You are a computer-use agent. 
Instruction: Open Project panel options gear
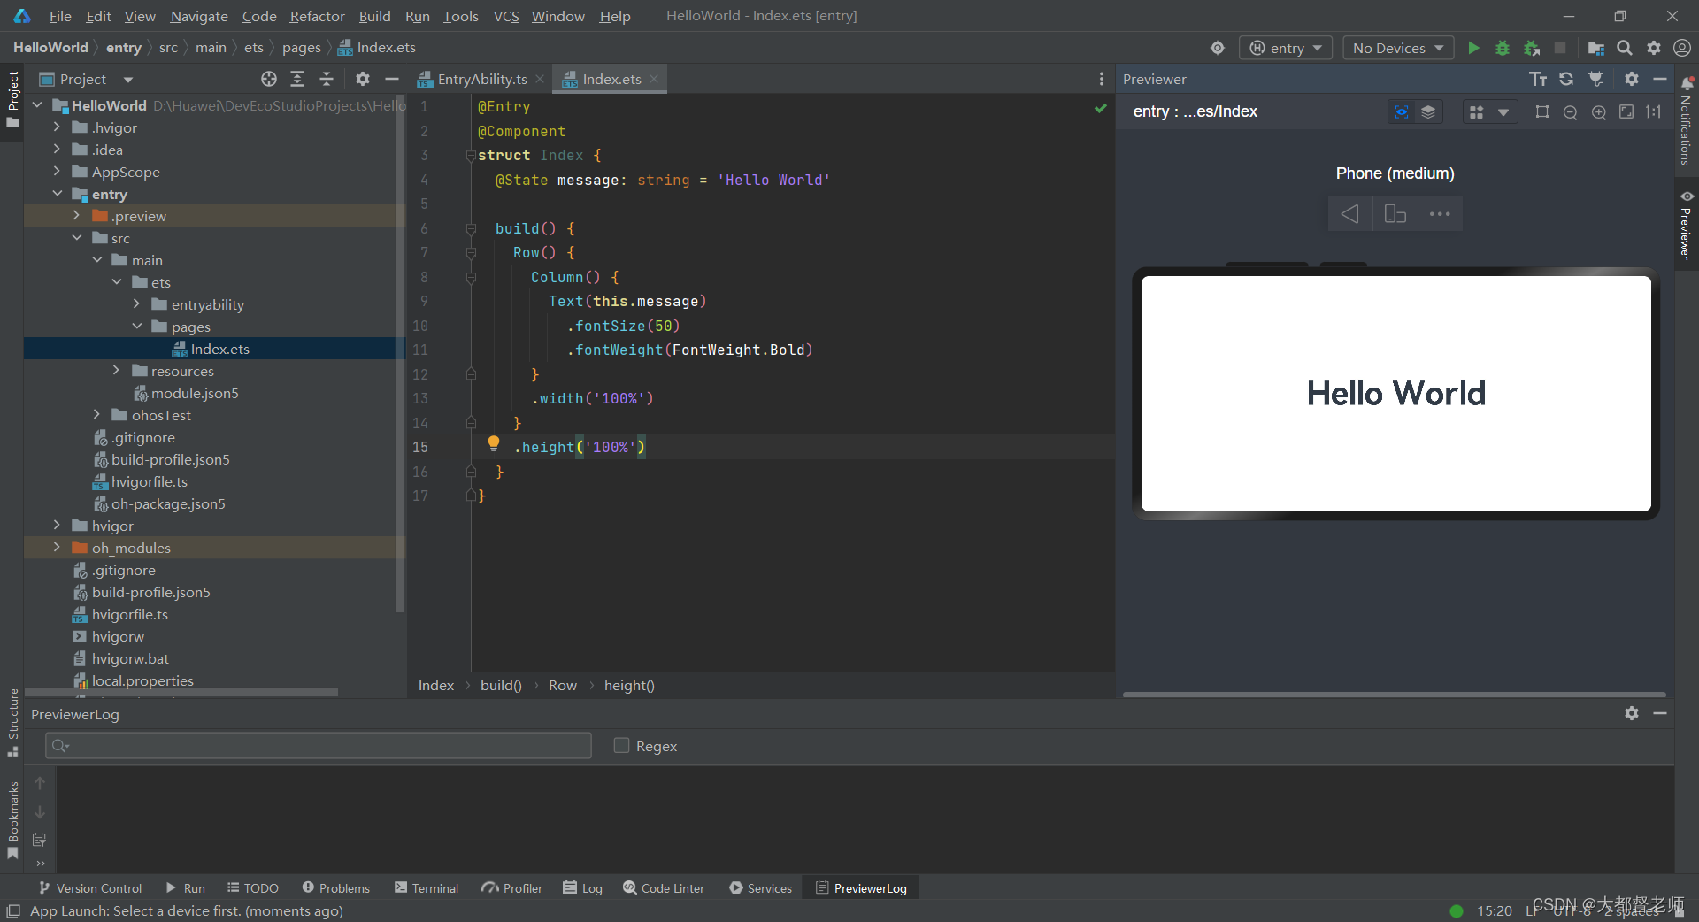(x=362, y=79)
